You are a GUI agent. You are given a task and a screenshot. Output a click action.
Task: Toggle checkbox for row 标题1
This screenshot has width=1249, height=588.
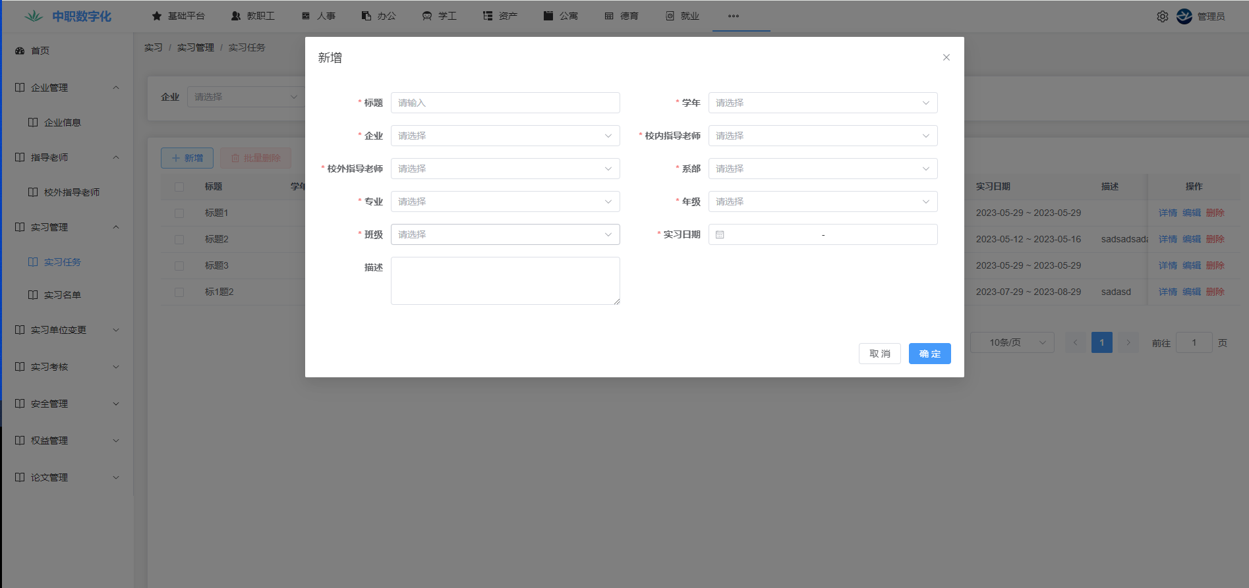[179, 213]
